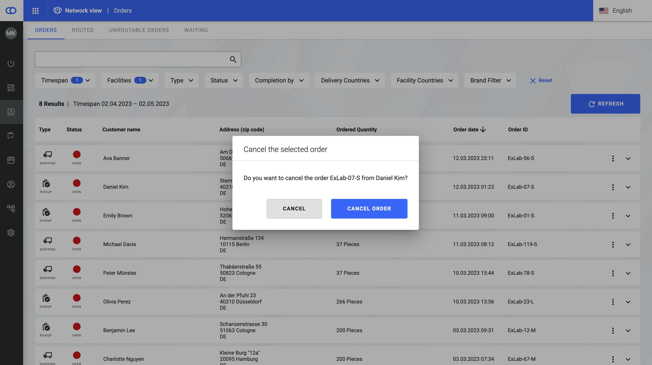Open the settings gear in sidebar

tap(11, 233)
